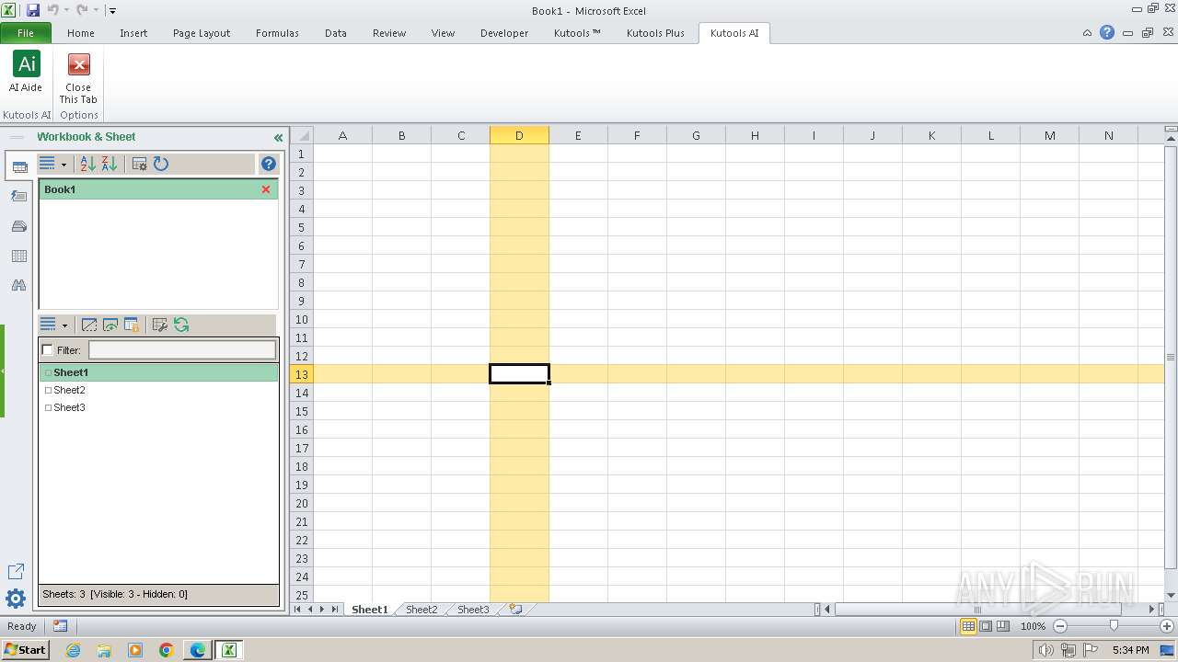The height and width of the screenshot is (662, 1178).
Task: Open Redo history dropdown arrow
Action: coord(96,11)
